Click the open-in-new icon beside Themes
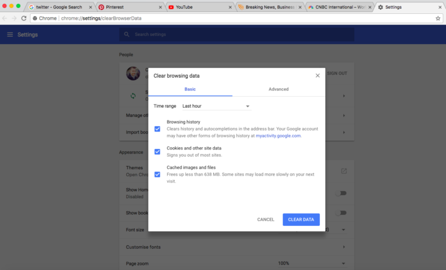This screenshot has height=270, width=446. 344,170
